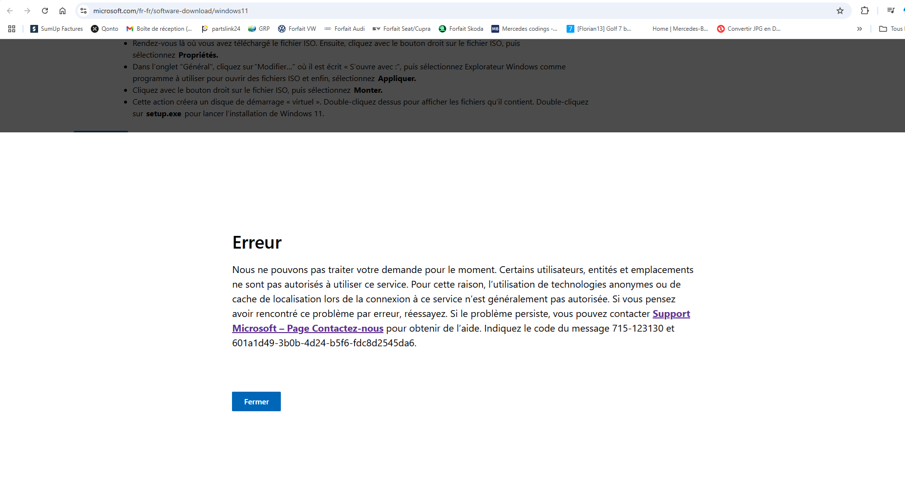Open the Extensions puzzle icon
The width and height of the screenshot is (905, 484).
[865, 11]
